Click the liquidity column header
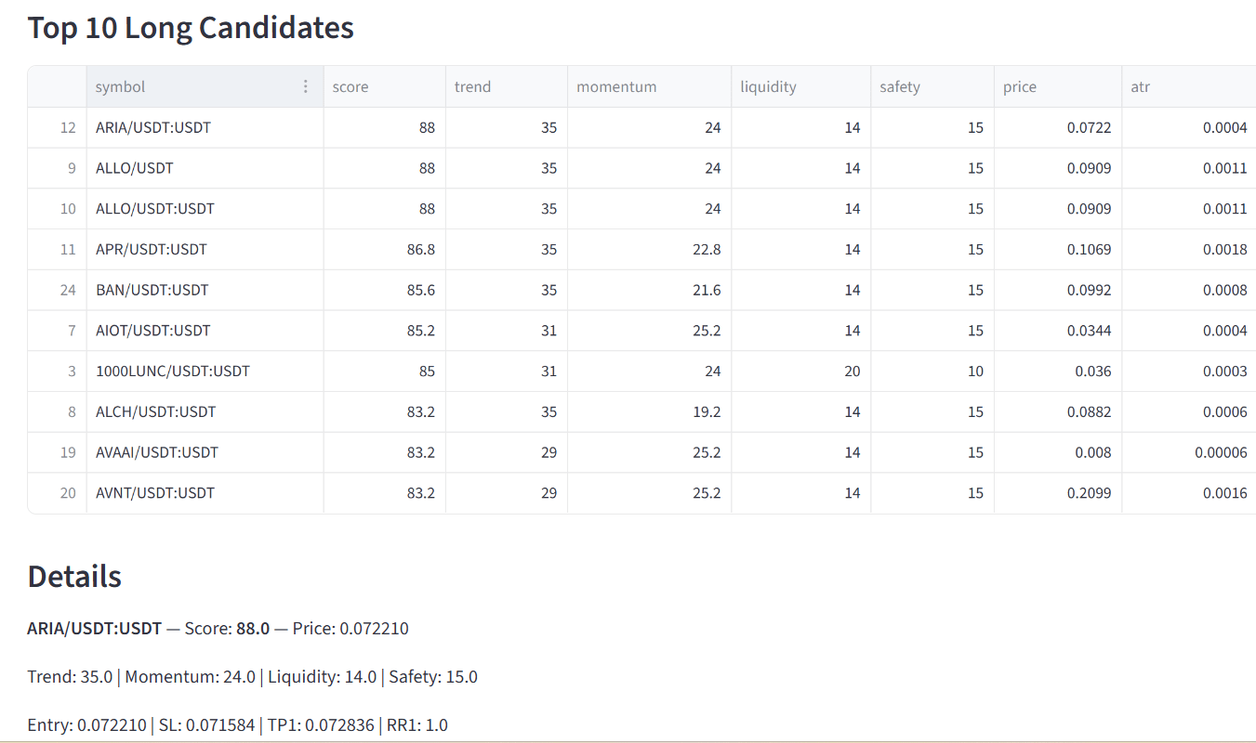This screenshot has height=743, width=1256. 801,86
